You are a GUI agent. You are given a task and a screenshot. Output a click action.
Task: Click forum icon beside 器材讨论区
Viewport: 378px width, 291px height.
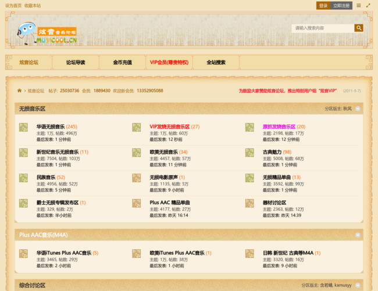tap(249, 203)
